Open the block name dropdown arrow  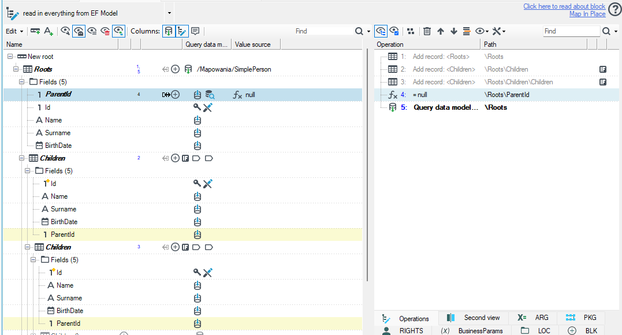(x=169, y=13)
